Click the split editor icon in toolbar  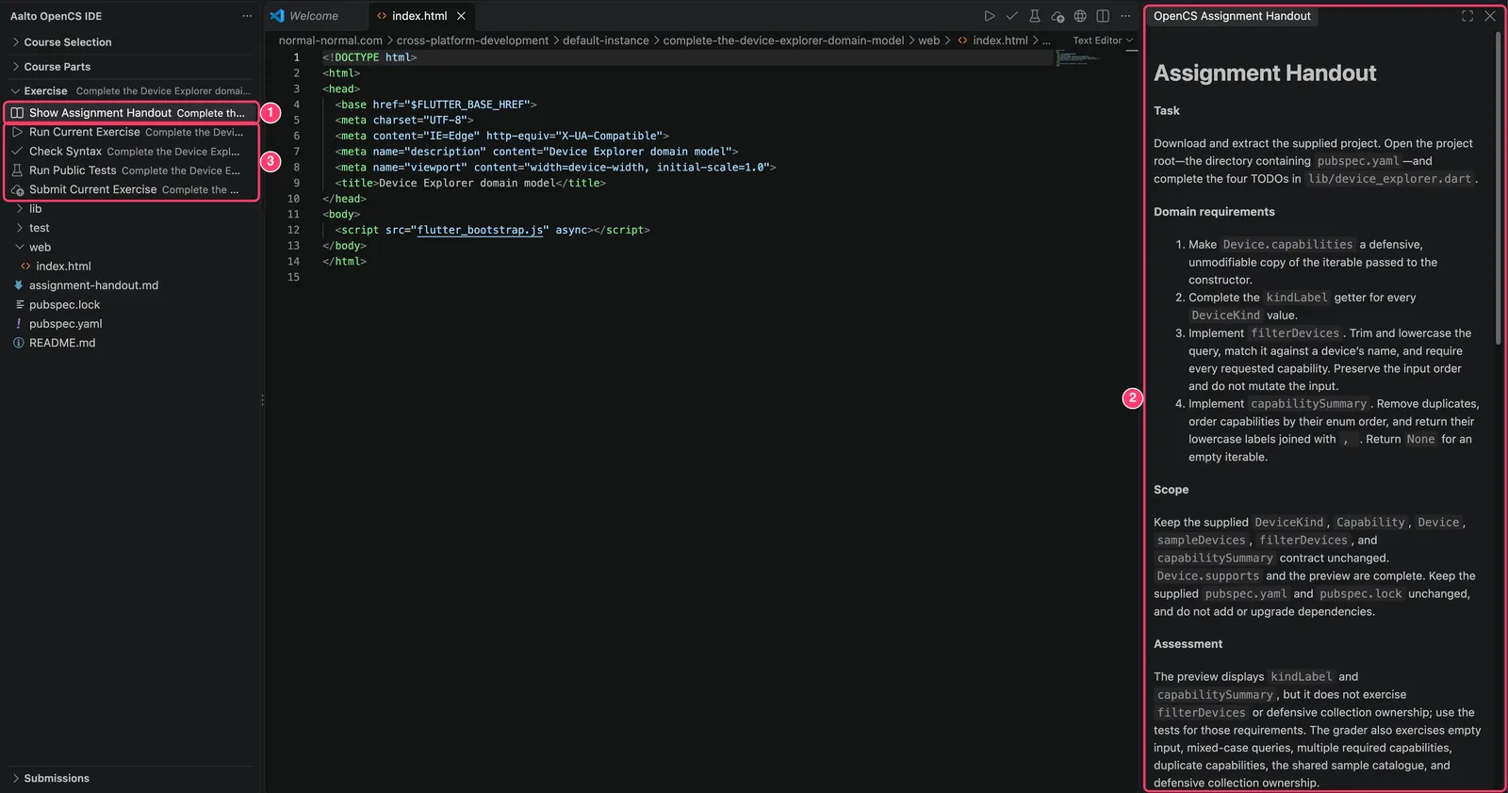coord(1103,16)
